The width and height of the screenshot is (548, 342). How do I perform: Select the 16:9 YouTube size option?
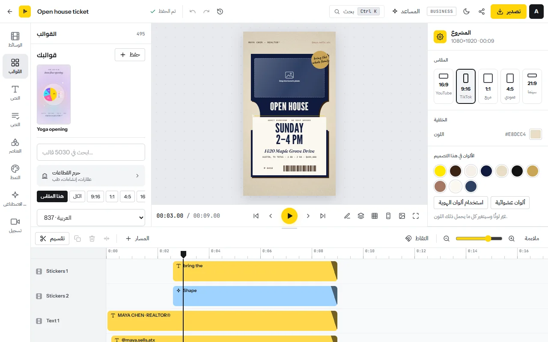tap(444, 86)
